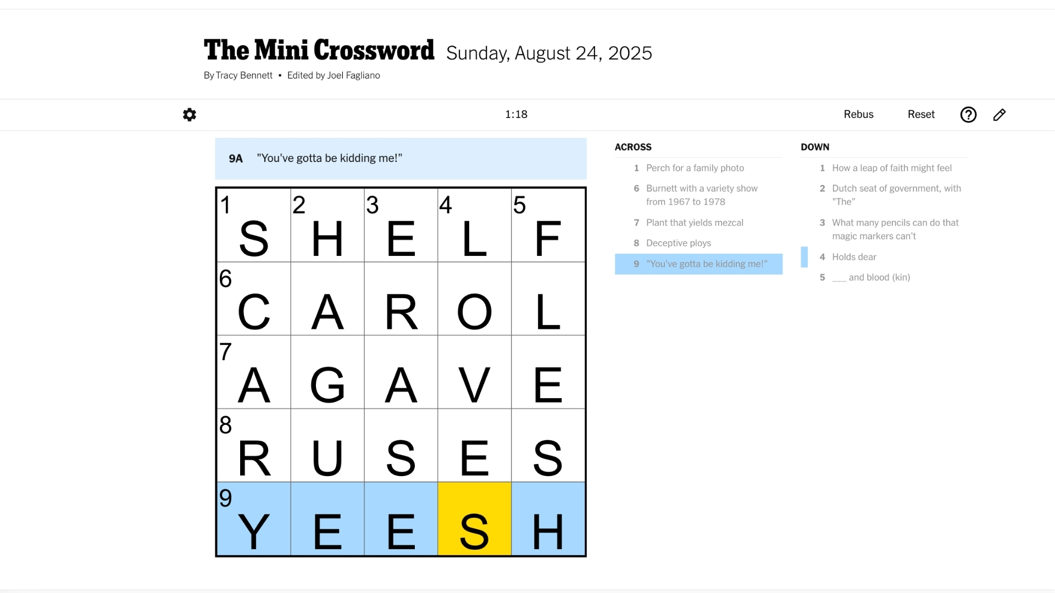Select clue 2 Down about Dutch government seat

coord(896,195)
